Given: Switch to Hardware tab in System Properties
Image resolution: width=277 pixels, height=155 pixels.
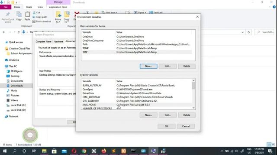Looking at the screenshot, I should click(58, 41).
